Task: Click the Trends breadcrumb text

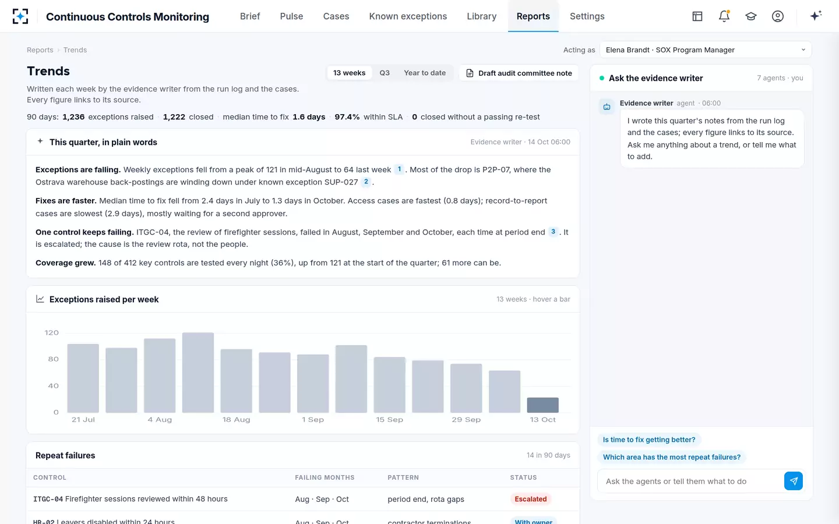Action: [75, 50]
